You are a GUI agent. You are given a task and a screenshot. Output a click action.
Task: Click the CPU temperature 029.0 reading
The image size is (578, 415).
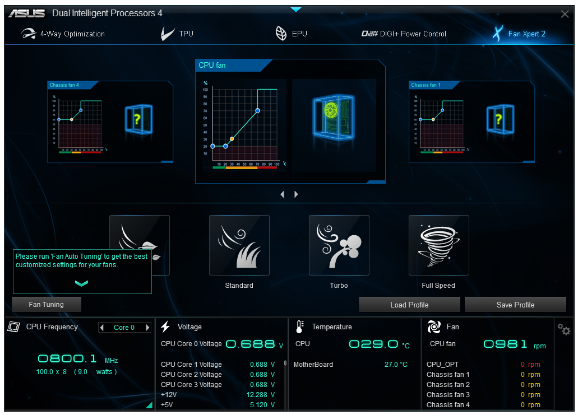click(x=373, y=344)
